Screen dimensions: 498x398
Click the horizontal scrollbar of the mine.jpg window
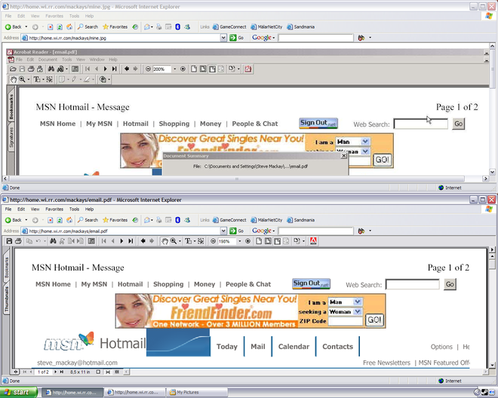tap(237, 179)
